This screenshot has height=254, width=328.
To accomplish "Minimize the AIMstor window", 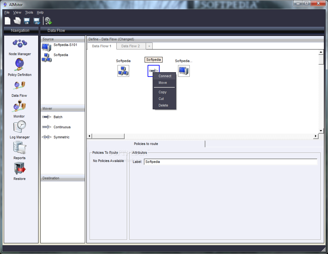I will [298, 3].
